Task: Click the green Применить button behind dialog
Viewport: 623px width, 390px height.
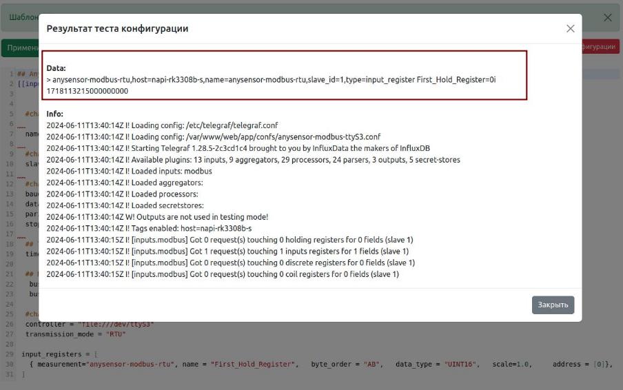Action: click(x=19, y=48)
